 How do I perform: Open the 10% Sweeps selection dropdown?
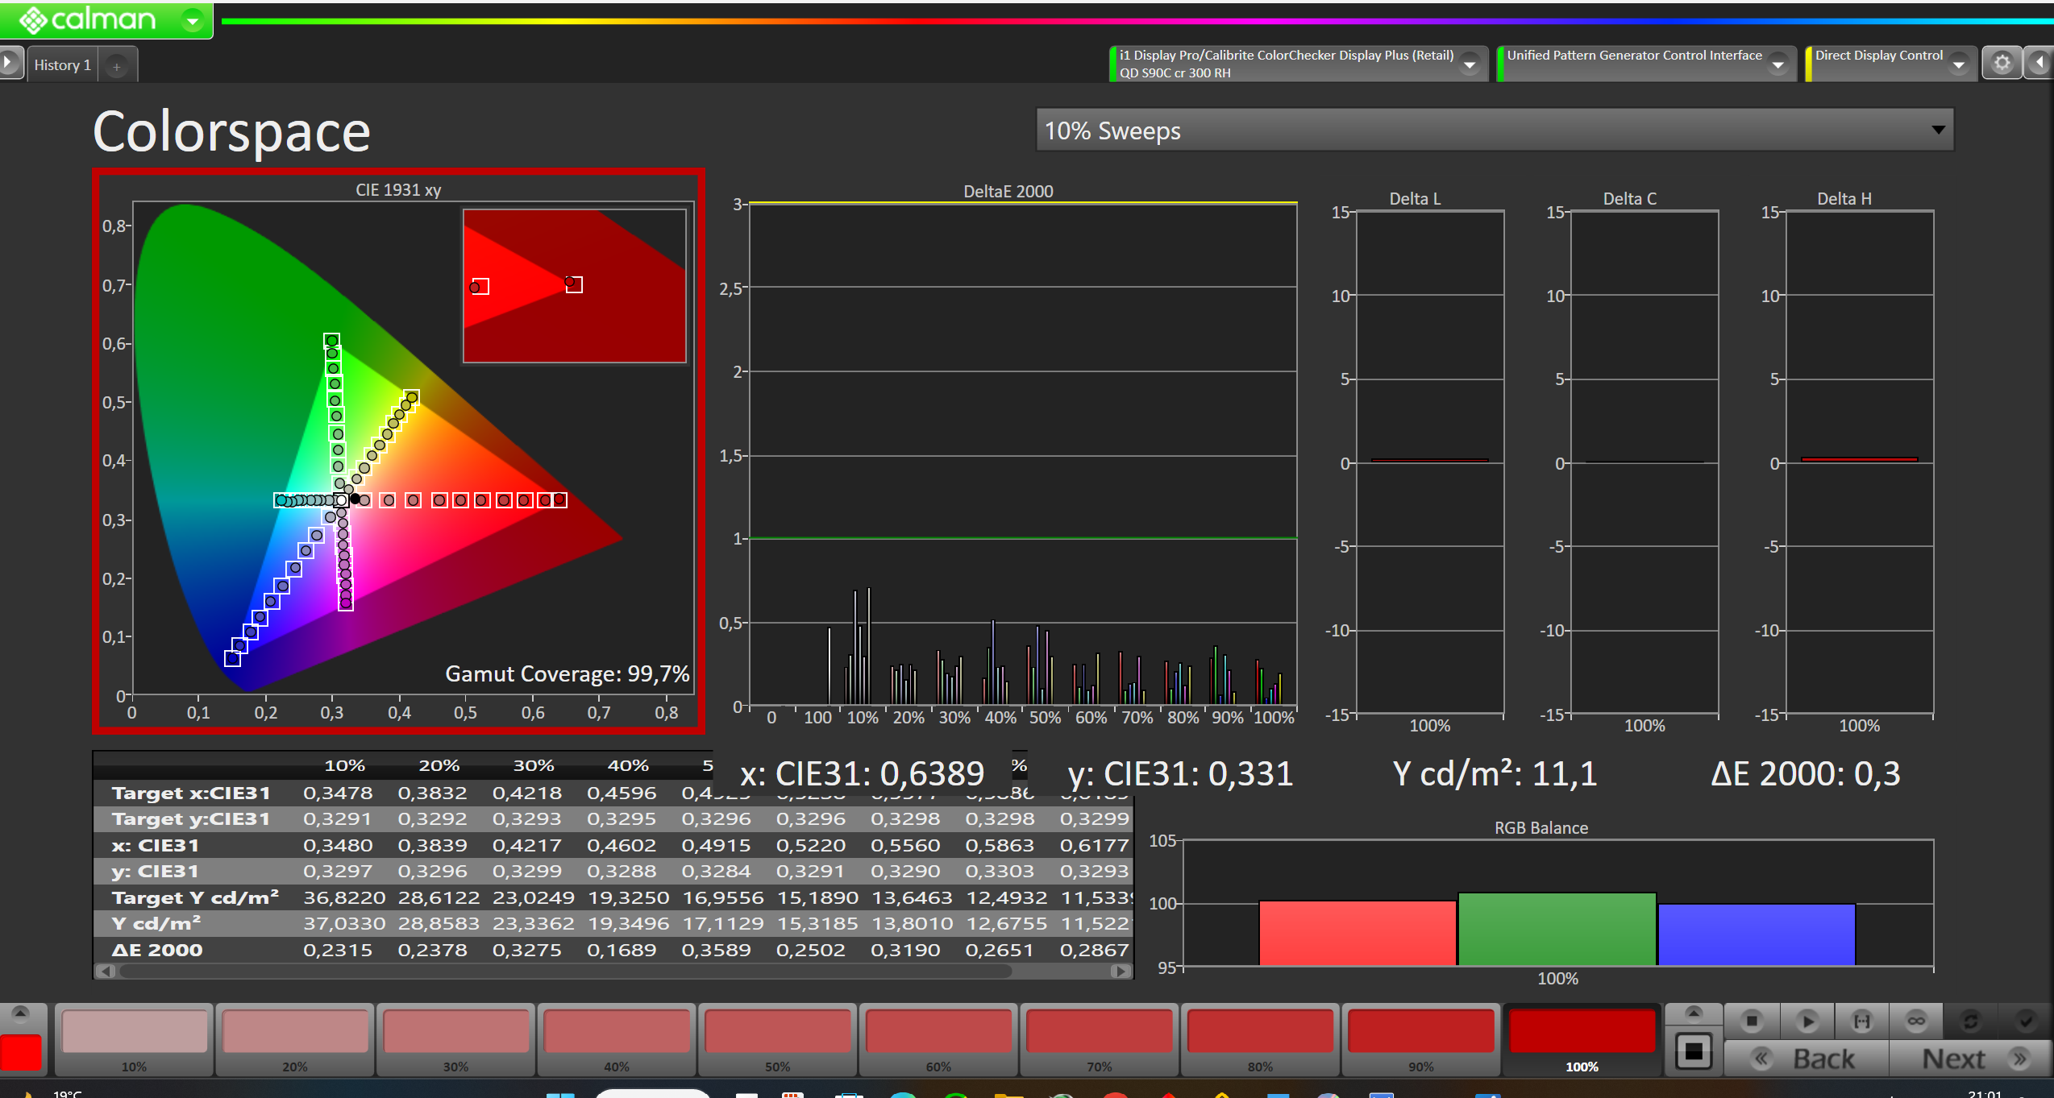1494,131
